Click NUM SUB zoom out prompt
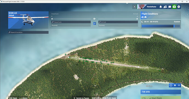 point(96,98)
